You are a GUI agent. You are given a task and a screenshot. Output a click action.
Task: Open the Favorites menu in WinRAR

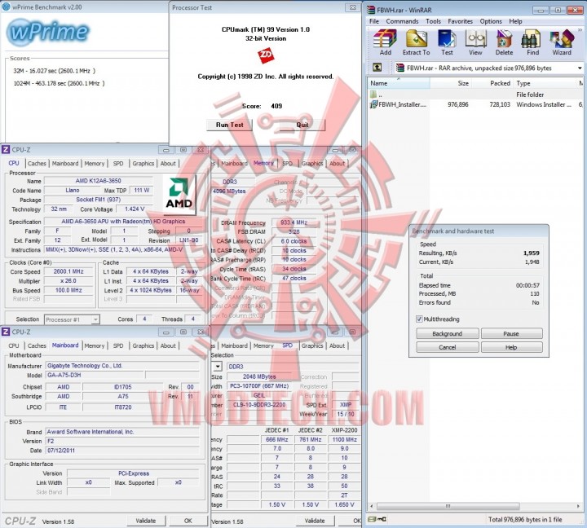point(460,21)
